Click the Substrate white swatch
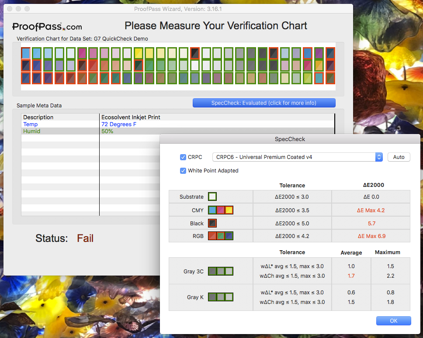The image size is (423, 338). pos(212,197)
